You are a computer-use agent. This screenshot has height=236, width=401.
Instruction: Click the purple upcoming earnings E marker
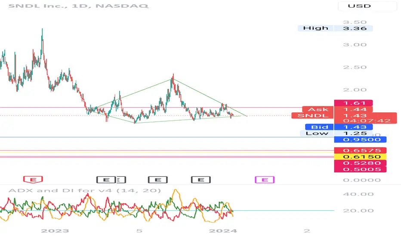coord(265,180)
